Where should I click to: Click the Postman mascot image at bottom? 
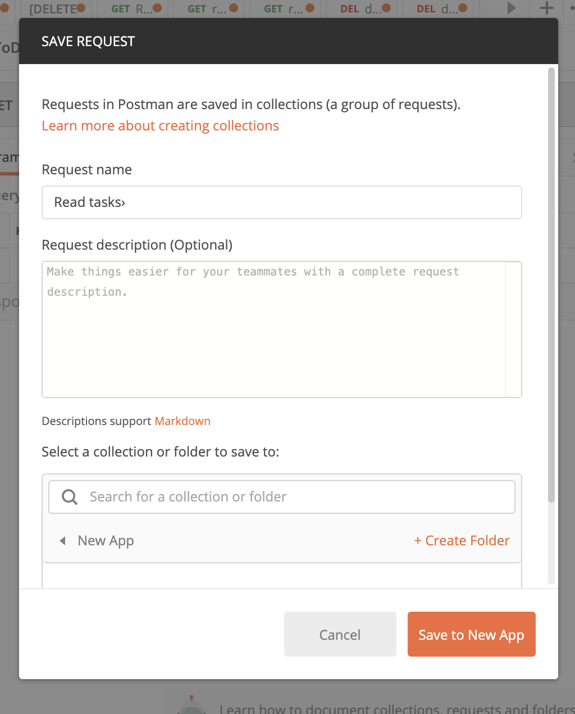tap(191, 706)
